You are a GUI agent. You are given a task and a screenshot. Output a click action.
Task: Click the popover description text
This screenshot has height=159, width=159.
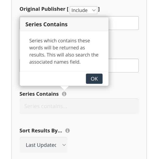64,51
